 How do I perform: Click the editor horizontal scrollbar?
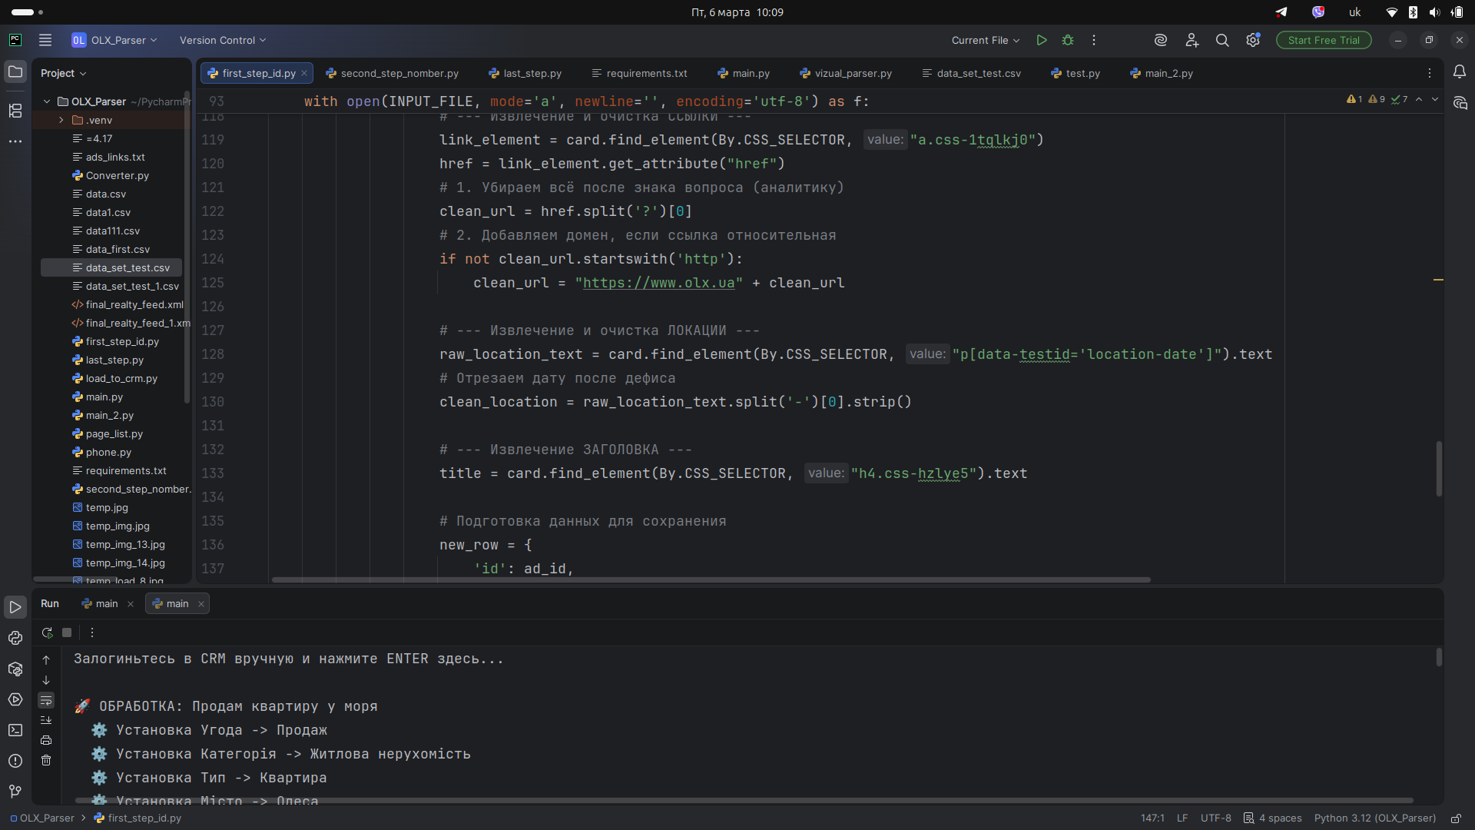tap(711, 579)
